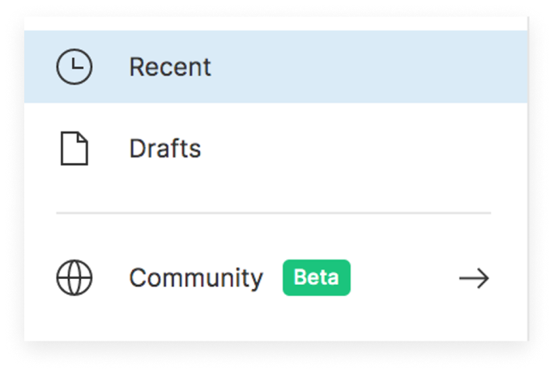Expand Community using its arrow
This screenshot has height=374, width=554.
click(x=474, y=278)
